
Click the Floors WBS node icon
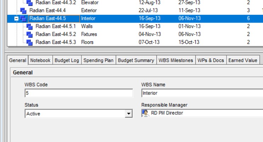30,42
